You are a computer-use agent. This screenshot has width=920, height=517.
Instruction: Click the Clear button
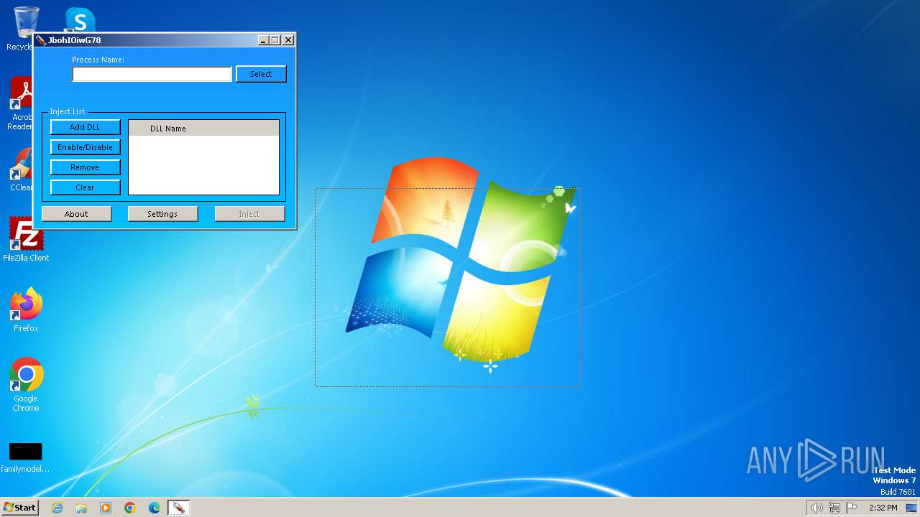click(85, 187)
